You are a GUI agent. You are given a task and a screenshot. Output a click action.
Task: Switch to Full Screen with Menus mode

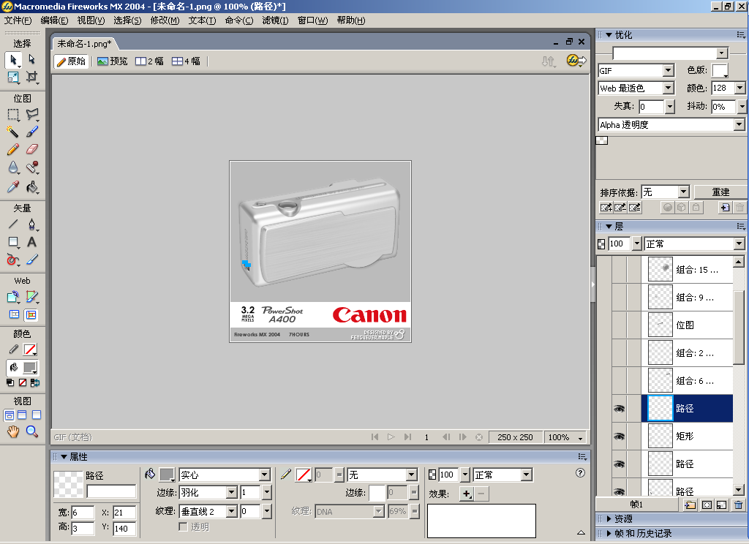[23, 415]
